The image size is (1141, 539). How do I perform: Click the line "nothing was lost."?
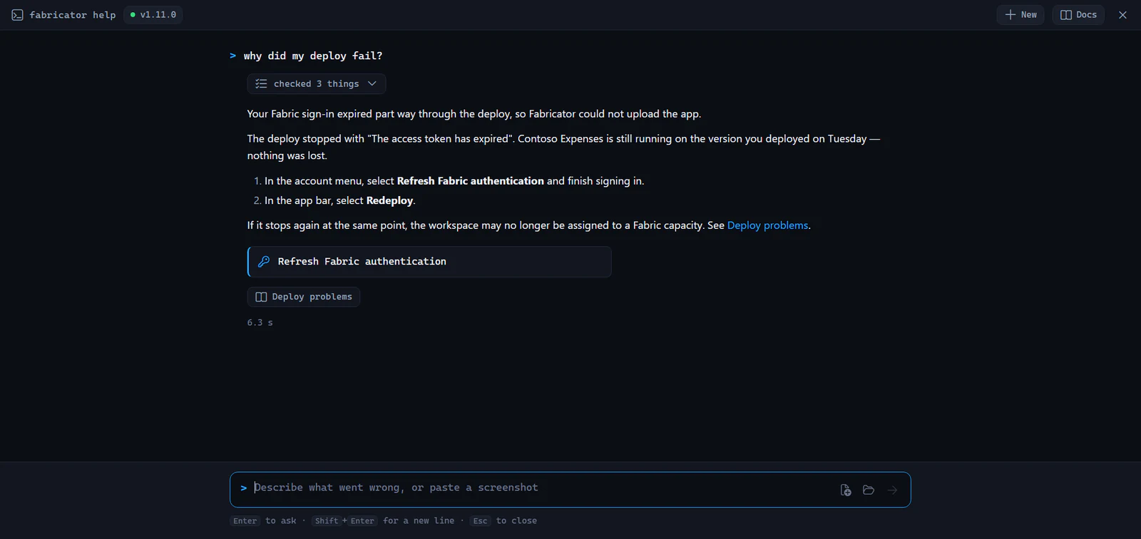point(287,155)
